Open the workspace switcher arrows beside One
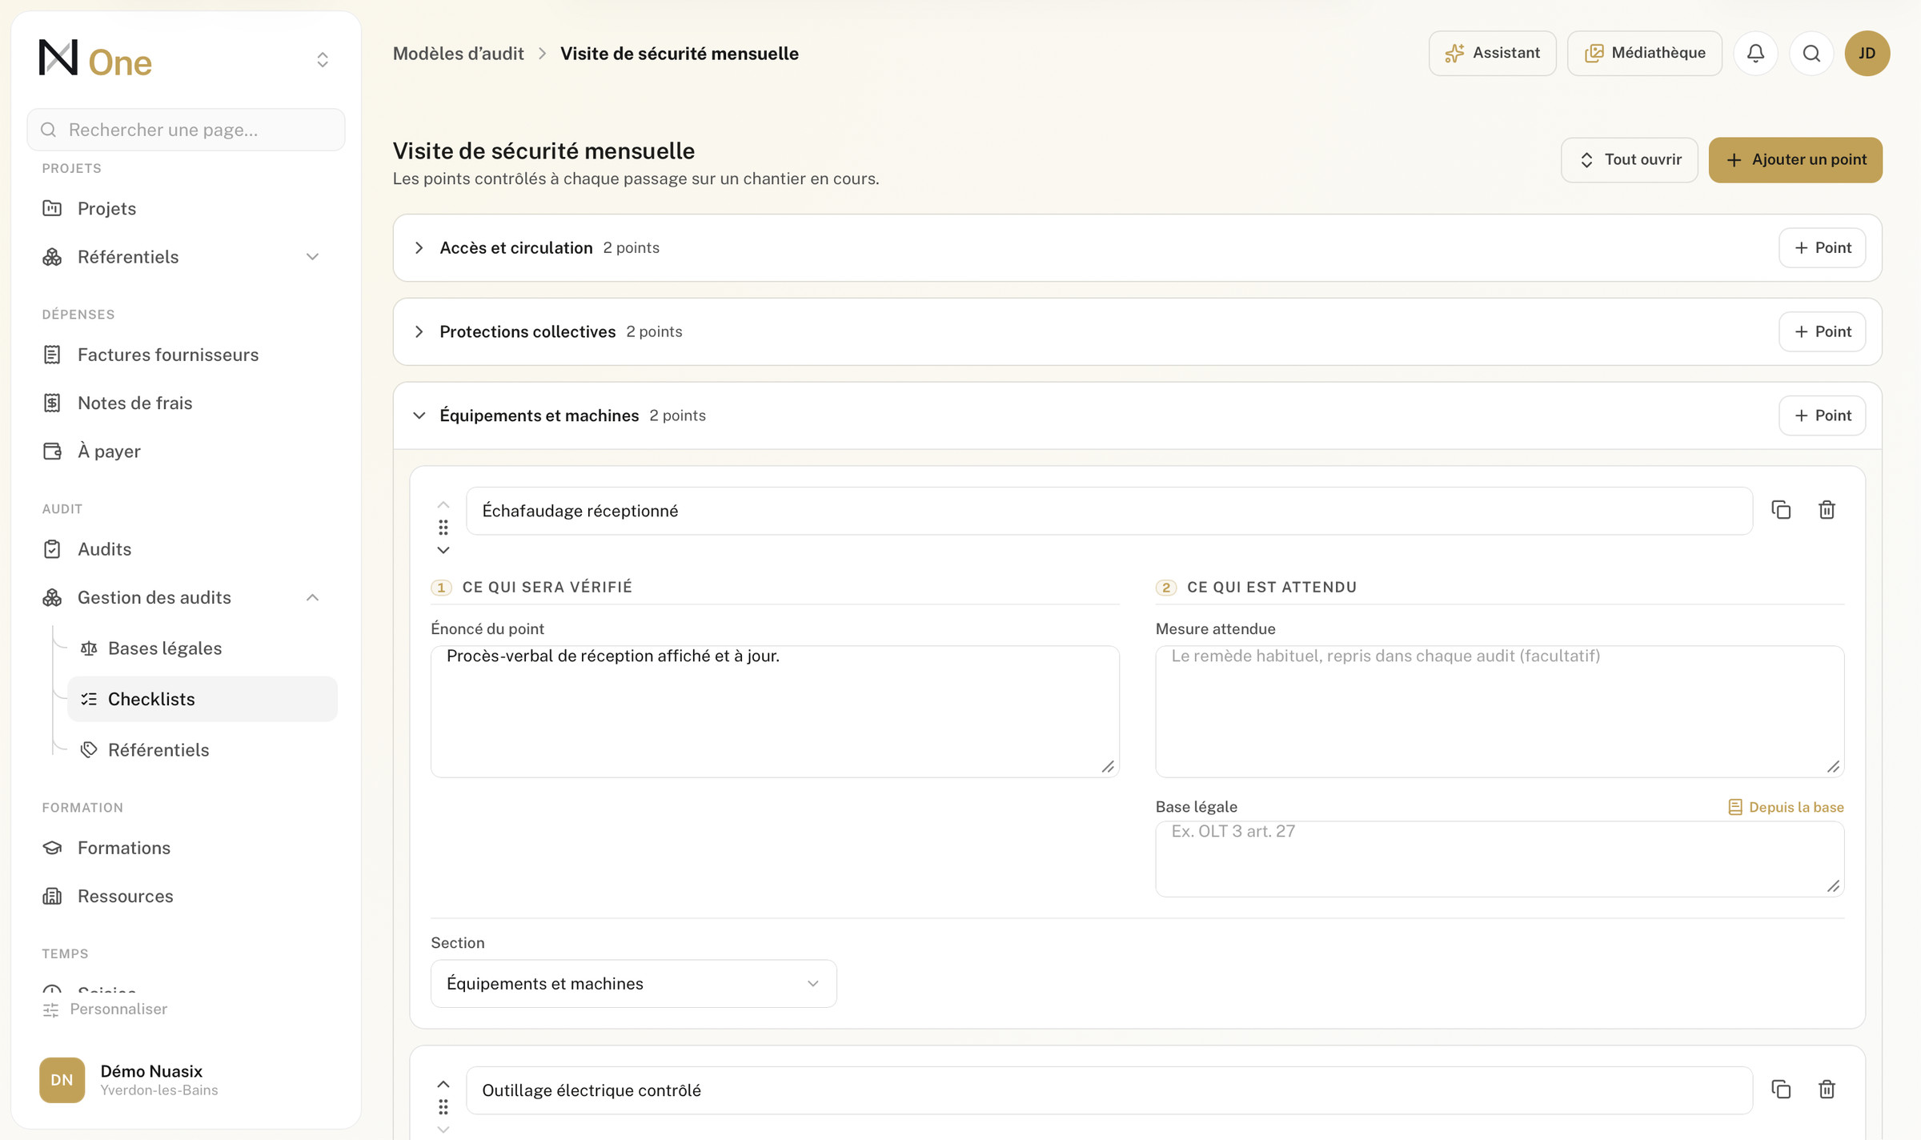 point(323,60)
